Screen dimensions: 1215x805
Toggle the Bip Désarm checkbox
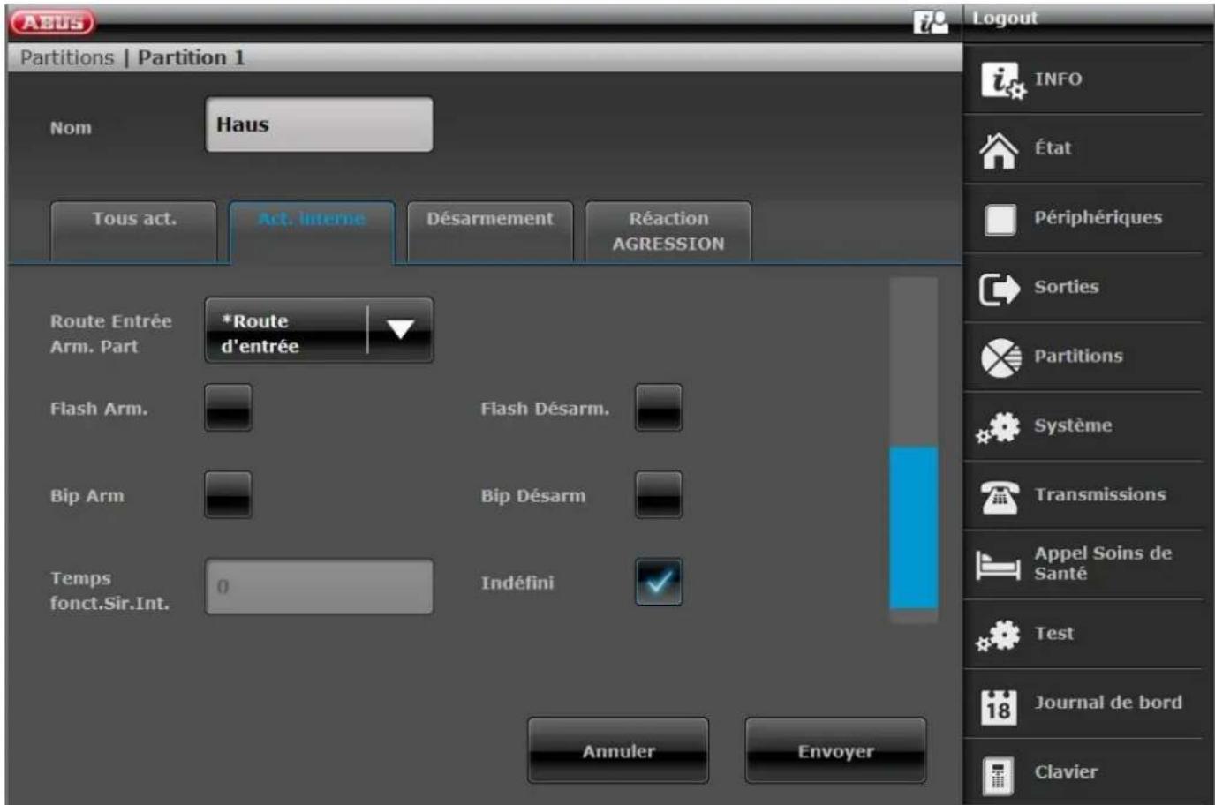658,494
